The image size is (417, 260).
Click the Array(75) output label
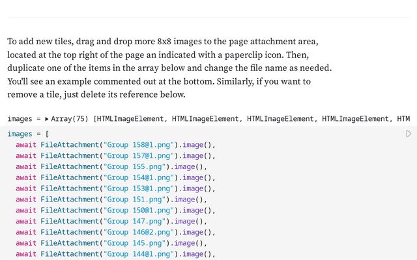point(70,119)
